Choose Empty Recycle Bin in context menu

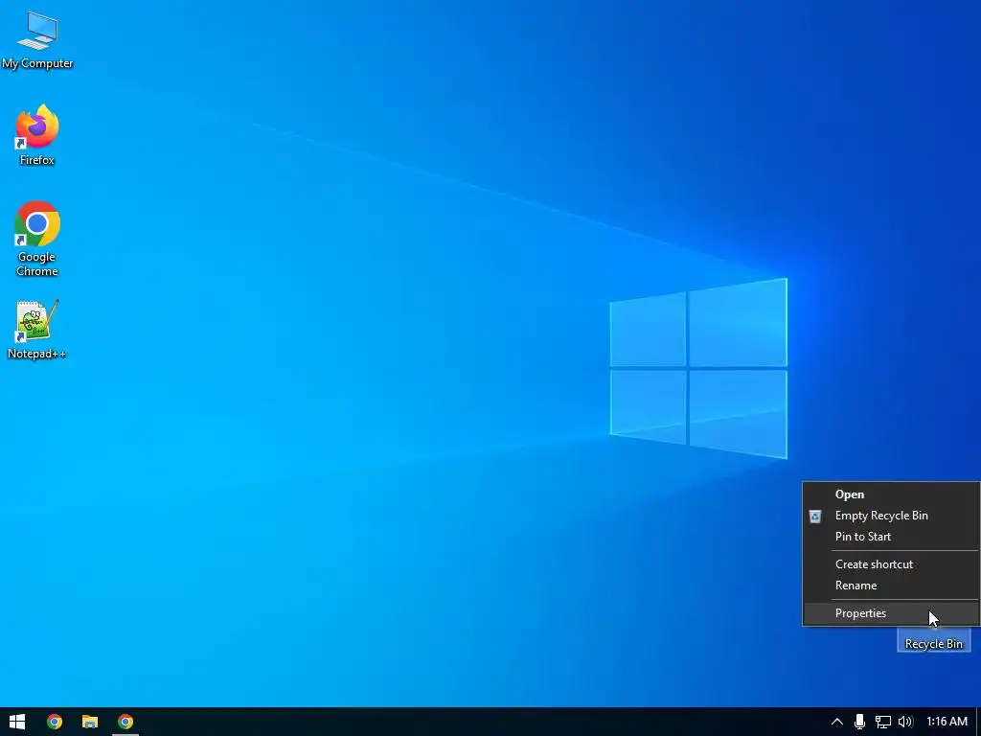pyautogui.click(x=891, y=516)
